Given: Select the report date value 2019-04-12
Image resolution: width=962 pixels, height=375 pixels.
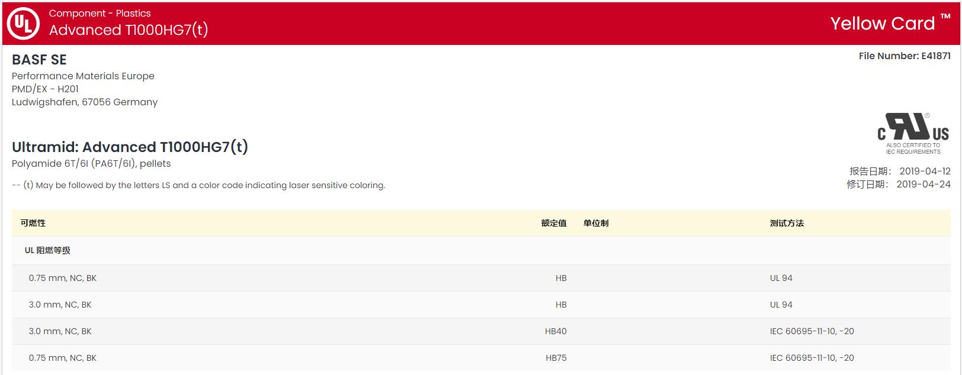Looking at the screenshot, I should pyautogui.click(x=925, y=171).
